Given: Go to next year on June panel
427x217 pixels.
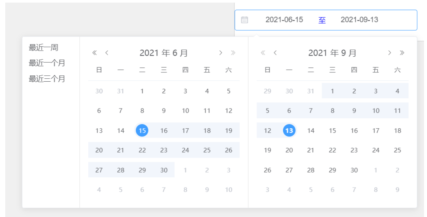Looking at the screenshot, I should coord(233,53).
